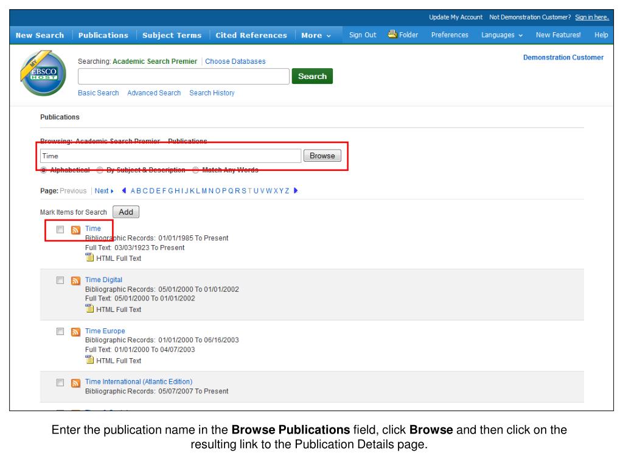Open Subject Terms in the navigation bar

click(x=172, y=35)
